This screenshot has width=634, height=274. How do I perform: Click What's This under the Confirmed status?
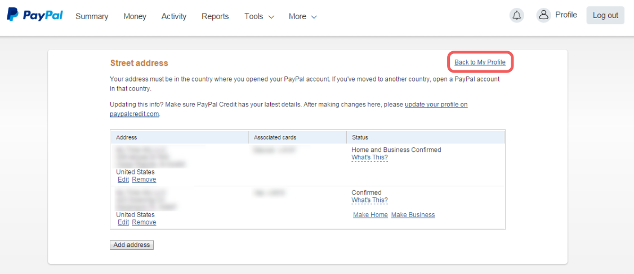(x=369, y=200)
